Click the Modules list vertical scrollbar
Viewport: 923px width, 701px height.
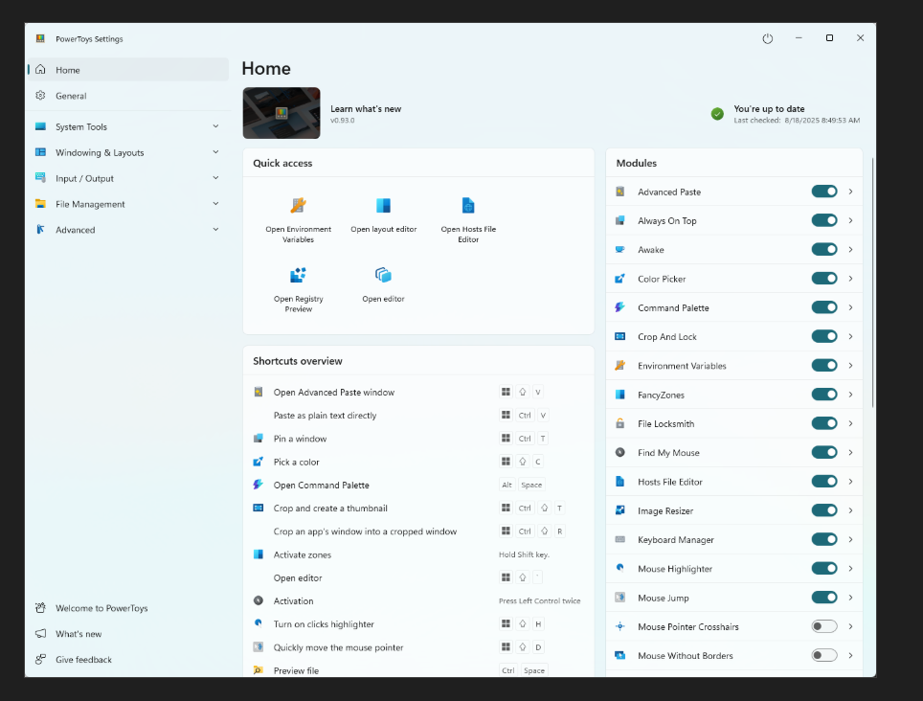872,283
